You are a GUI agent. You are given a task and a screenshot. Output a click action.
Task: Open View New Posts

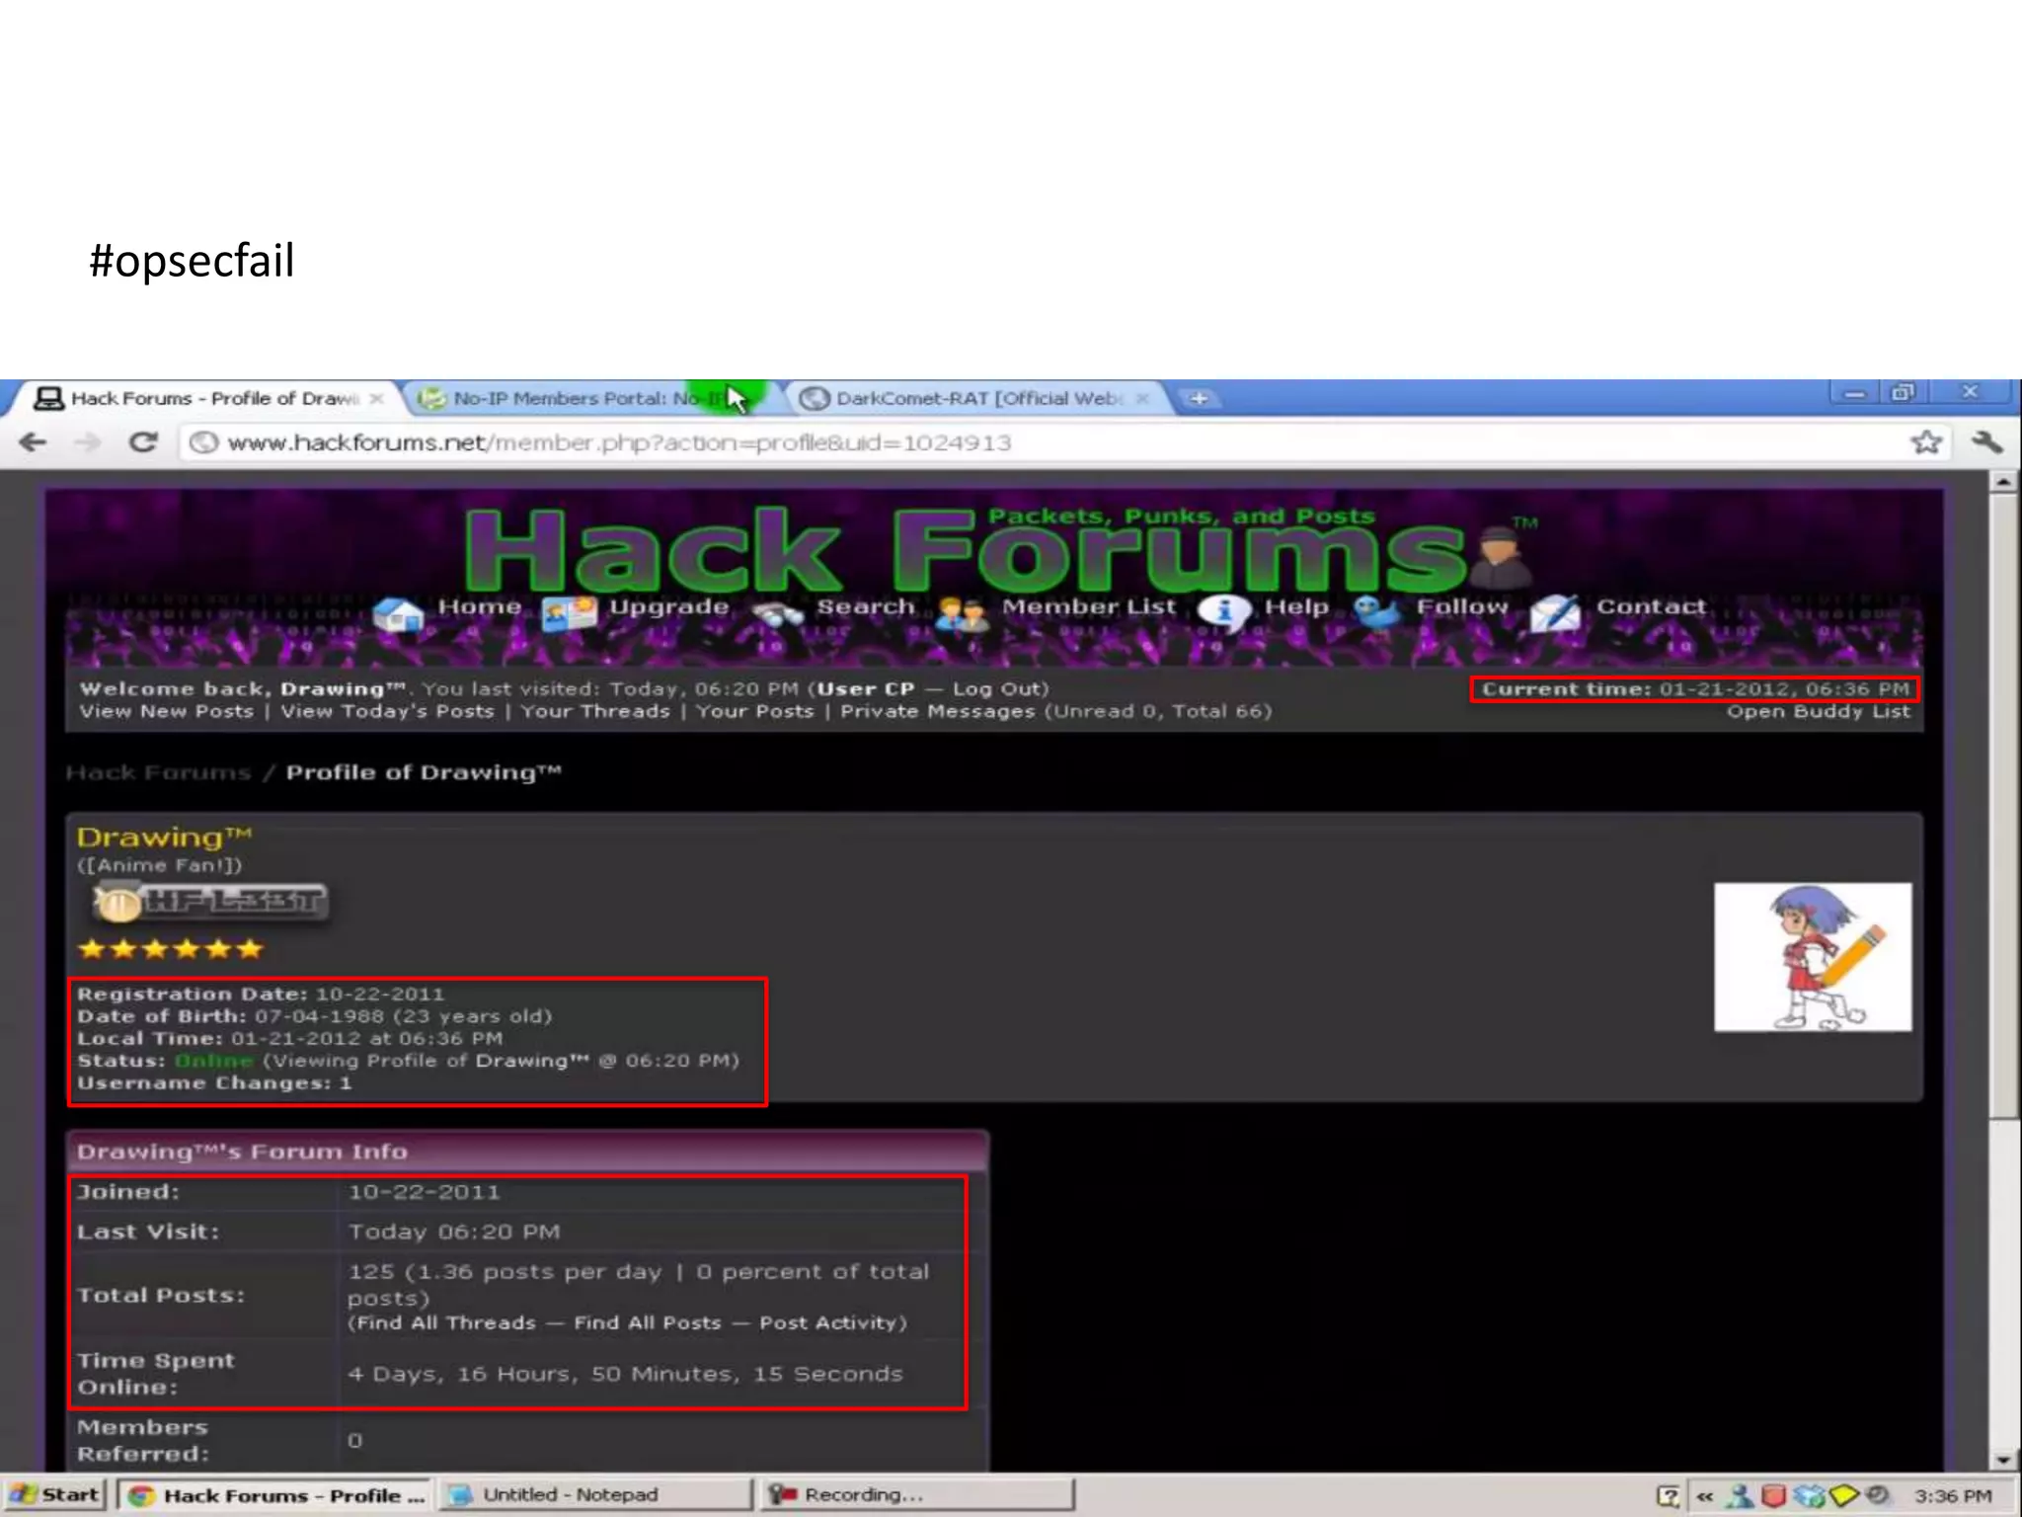pyautogui.click(x=166, y=711)
